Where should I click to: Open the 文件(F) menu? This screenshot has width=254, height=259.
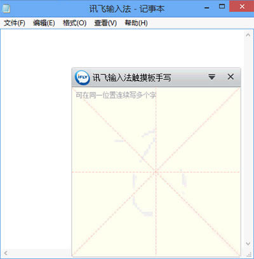pos(15,23)
